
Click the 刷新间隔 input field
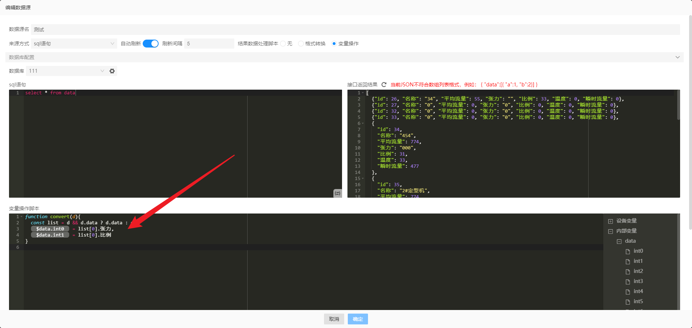coord(209,44)
